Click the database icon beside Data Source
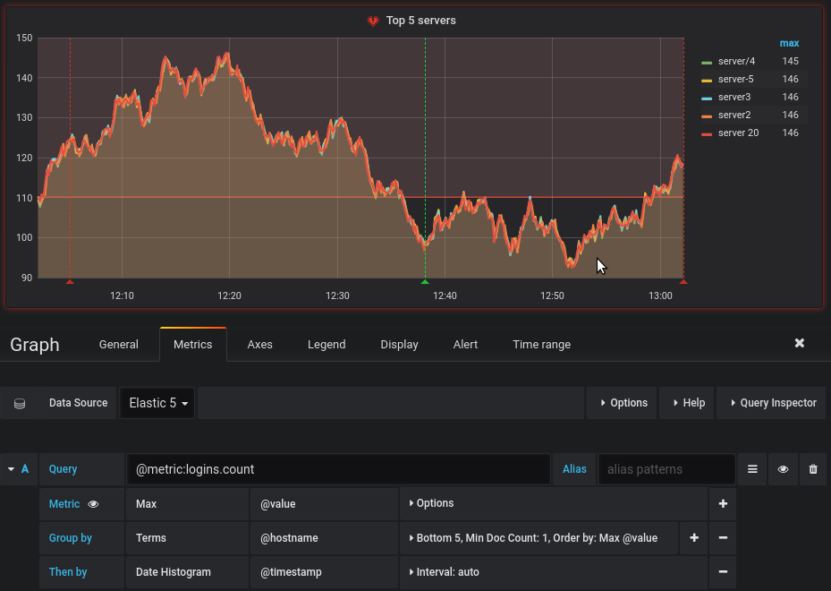The image size is (831, 591). (20, 403)
